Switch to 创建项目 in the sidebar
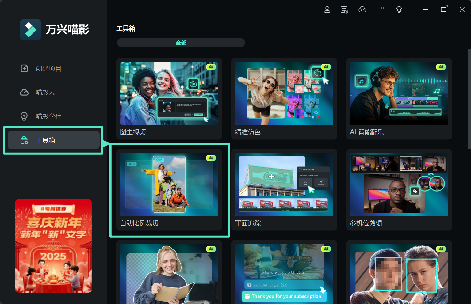This screenshot has height=304, width=471. click(x=48, y=68)
